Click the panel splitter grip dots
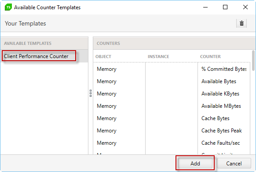The width and height of the screenshot is (256, 172). tap(91, 93)
